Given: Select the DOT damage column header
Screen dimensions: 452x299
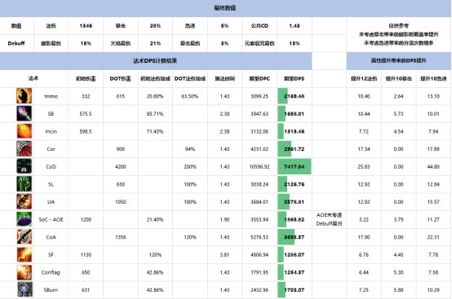Looking at the screenshot, I should coord(120,78).
